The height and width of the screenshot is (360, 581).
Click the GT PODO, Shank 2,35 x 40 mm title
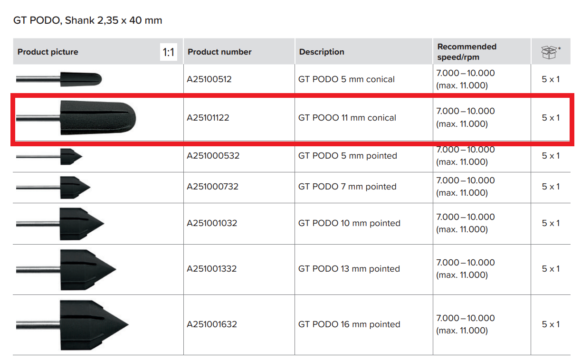pos(87,20)
